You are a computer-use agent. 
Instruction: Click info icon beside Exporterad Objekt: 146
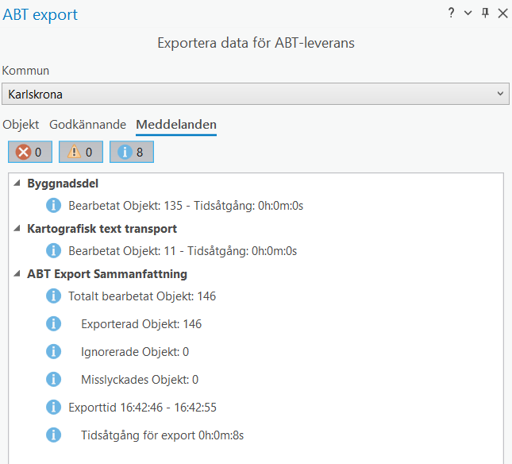pos(54,324)
